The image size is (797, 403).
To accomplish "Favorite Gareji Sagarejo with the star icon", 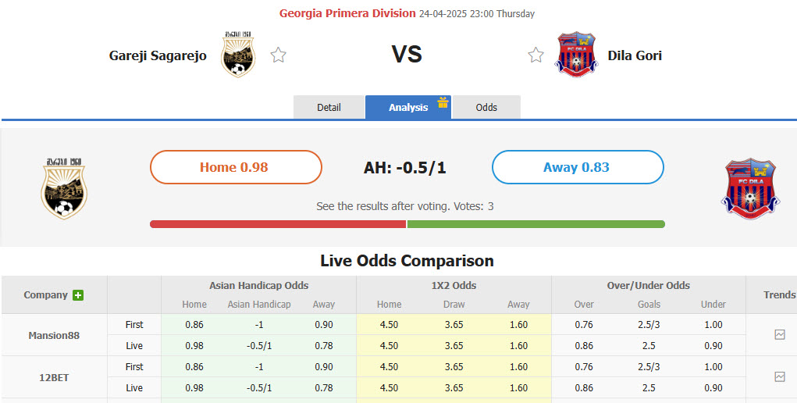I will coord(278,55).
